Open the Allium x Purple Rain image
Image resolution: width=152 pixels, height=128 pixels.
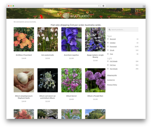coord(95,80)
